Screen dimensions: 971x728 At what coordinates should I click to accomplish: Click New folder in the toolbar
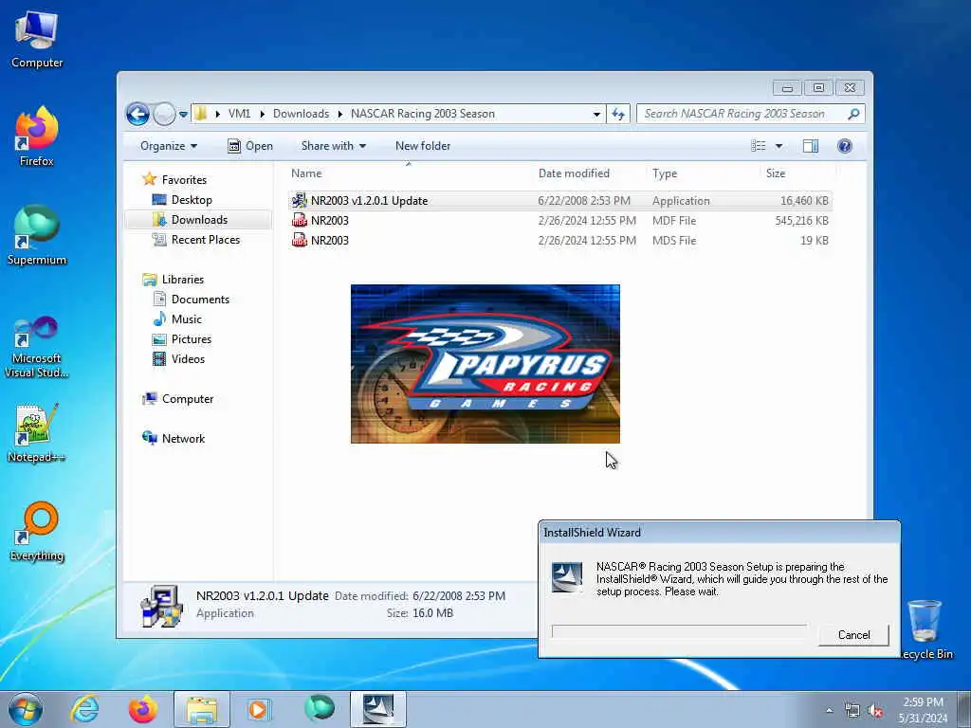(x=422, y=146)
